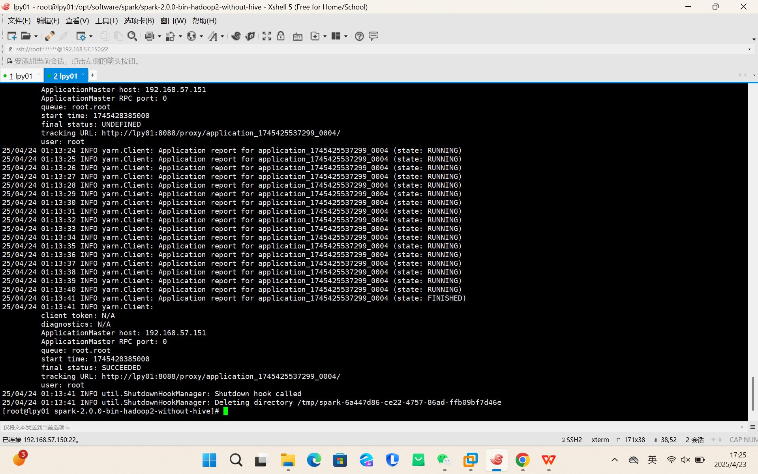Click the terminal vertical scrollbar thumb
The image size is (758, 474).
click(752, 393)
